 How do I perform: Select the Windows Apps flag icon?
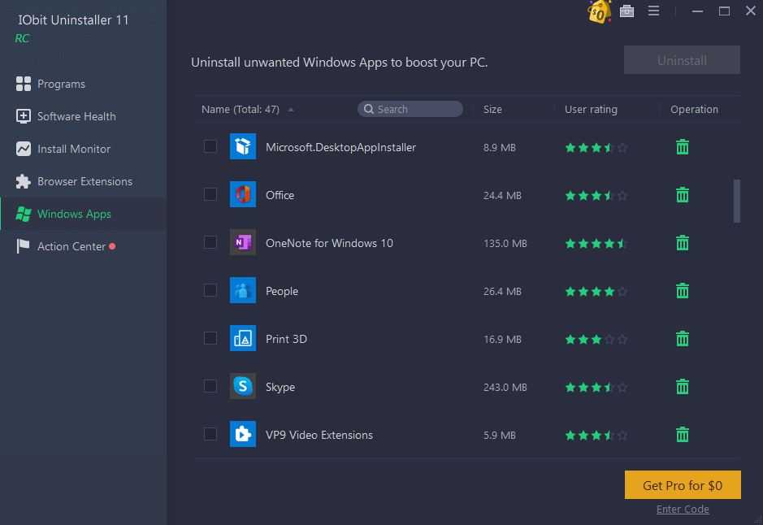(23, 214)
